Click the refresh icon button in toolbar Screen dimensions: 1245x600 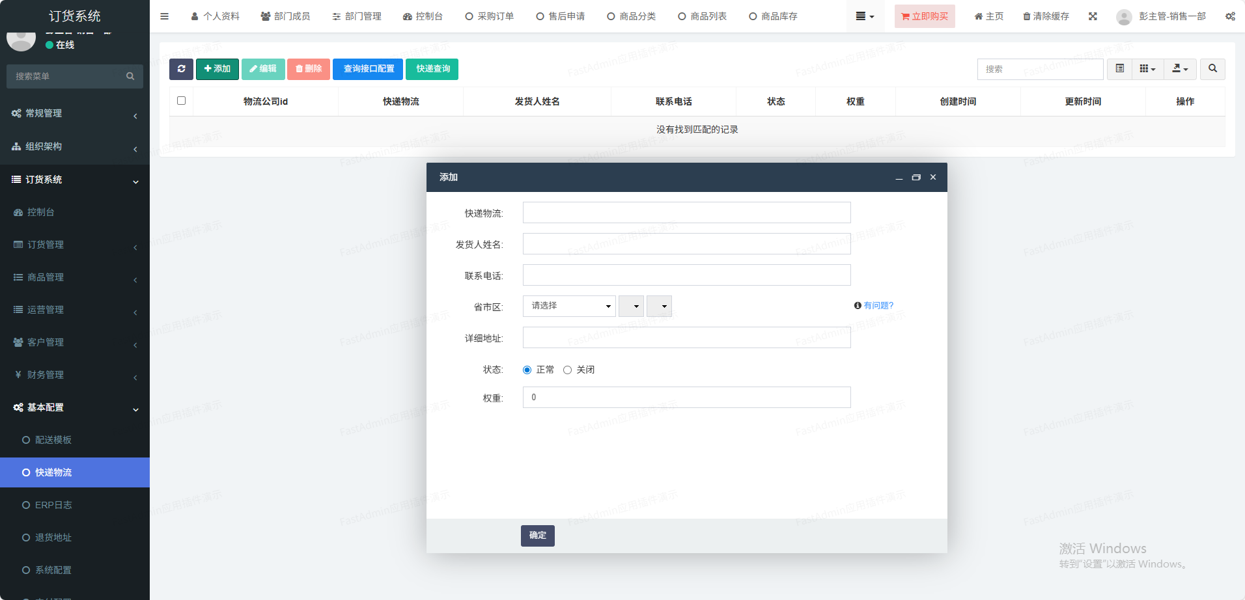click(181, 69)
